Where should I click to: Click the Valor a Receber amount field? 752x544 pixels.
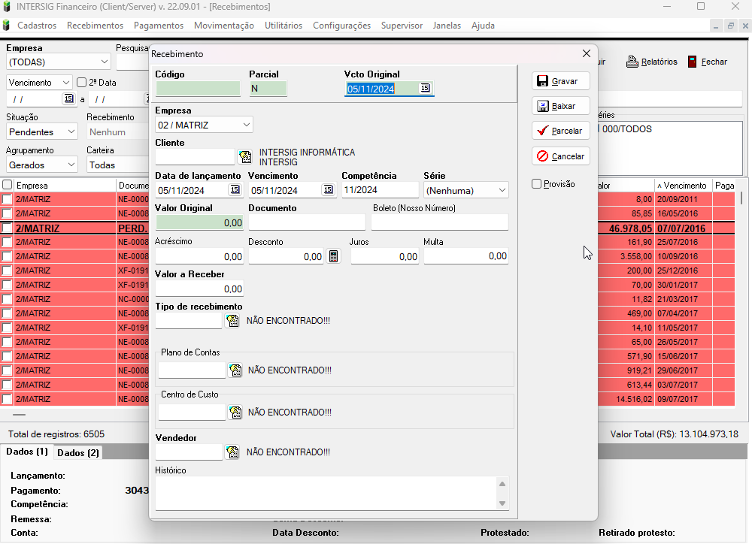[x=199, y=289]
